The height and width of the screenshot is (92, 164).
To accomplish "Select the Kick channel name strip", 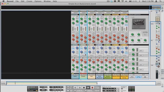I will point(75,77).
